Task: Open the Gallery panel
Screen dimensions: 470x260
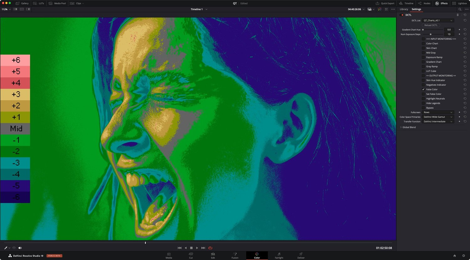Action: (x=22, y=3)
